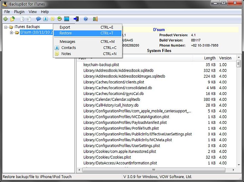Select com_apple_mobile_carriersupport file row

point(157,111)
